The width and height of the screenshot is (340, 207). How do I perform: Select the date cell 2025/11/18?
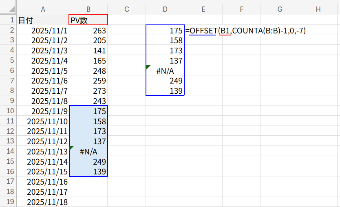pyautogui.click(x=43, y=202)
